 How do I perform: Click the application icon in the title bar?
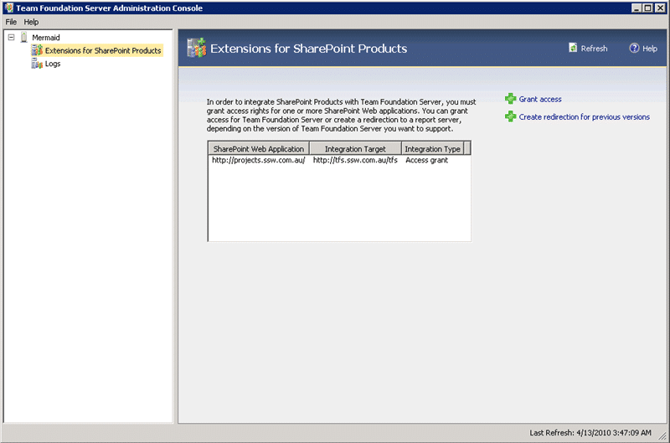click(9, 8)
